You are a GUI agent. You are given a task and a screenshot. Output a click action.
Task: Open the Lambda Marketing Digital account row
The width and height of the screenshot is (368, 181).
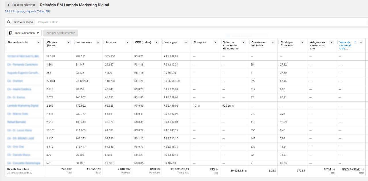click(23, 106)
